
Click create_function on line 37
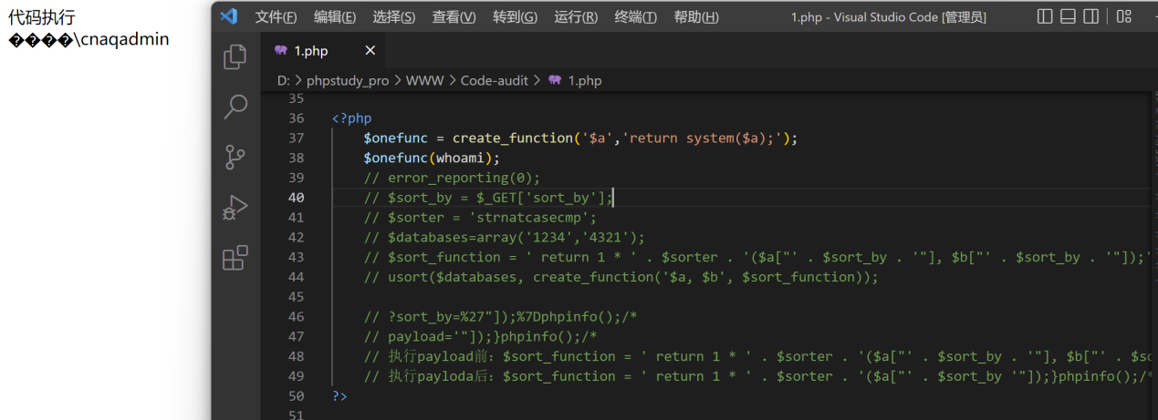point(513,138)
